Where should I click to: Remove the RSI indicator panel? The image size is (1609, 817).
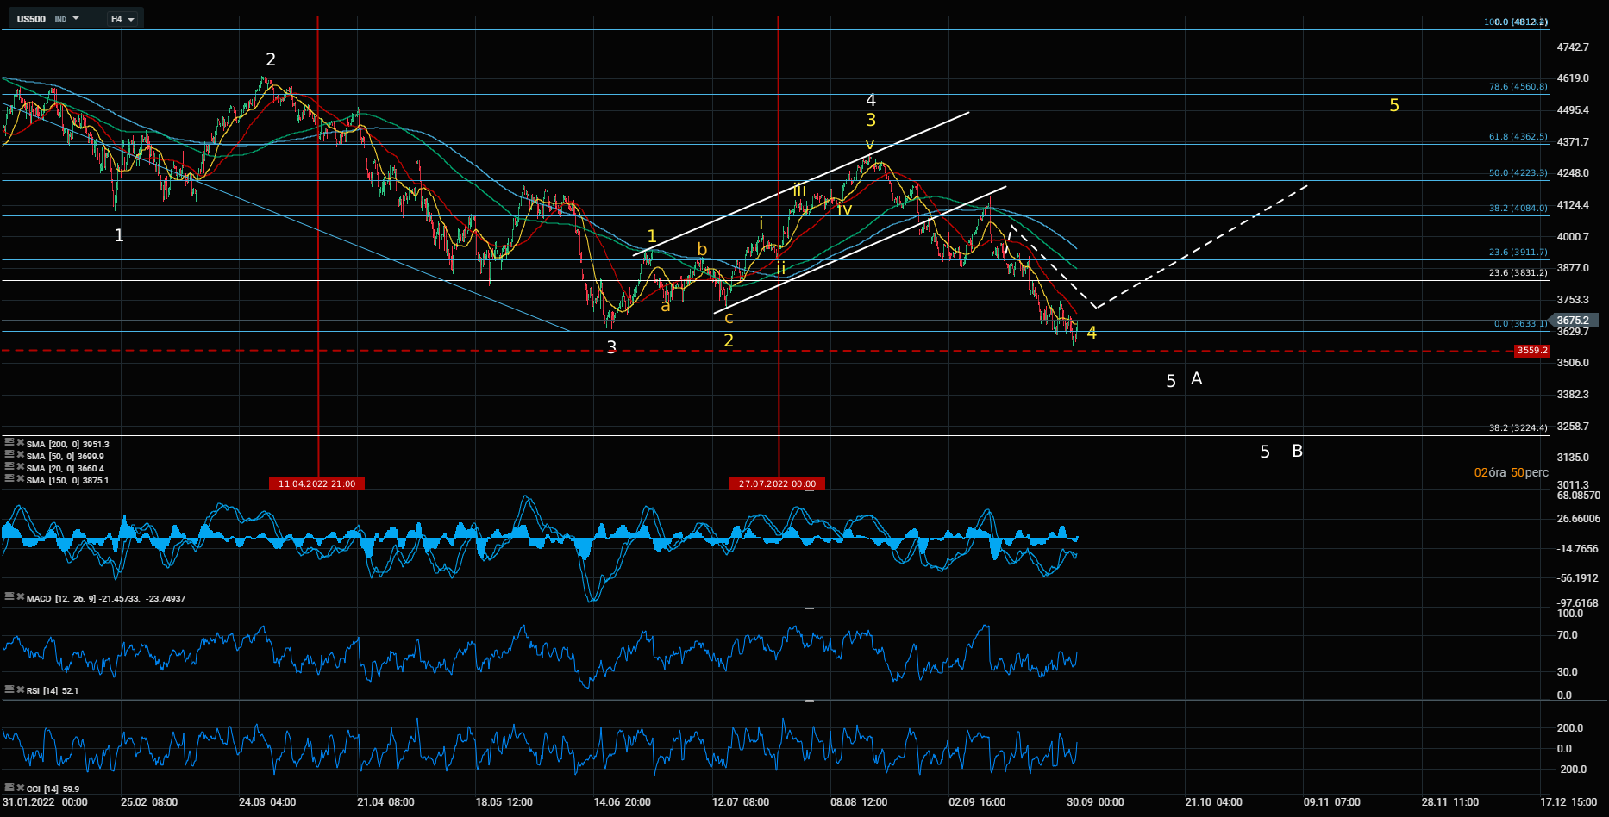[x=20, y=689]
